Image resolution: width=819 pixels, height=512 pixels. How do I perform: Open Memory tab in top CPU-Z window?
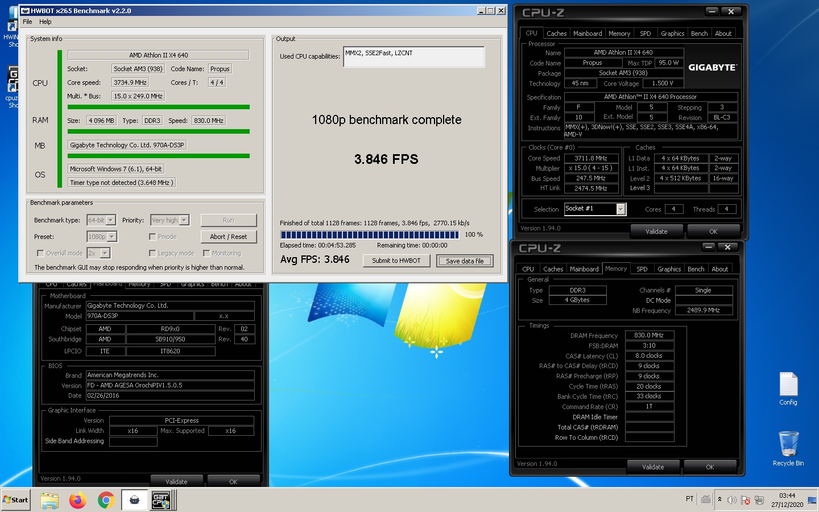coord(619,34)
